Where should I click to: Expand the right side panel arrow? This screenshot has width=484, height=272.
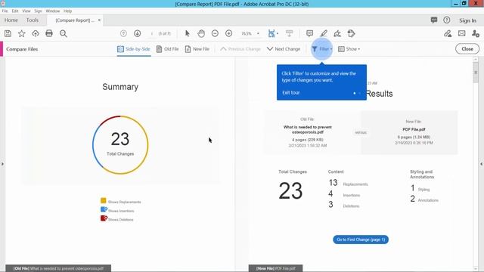click(481, 164)
